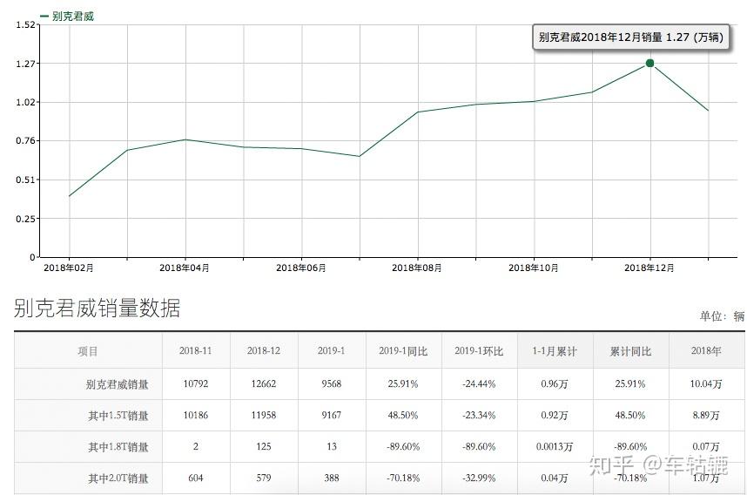
Task: Select the 1-1月累计 column header
Action: [555, 351]
